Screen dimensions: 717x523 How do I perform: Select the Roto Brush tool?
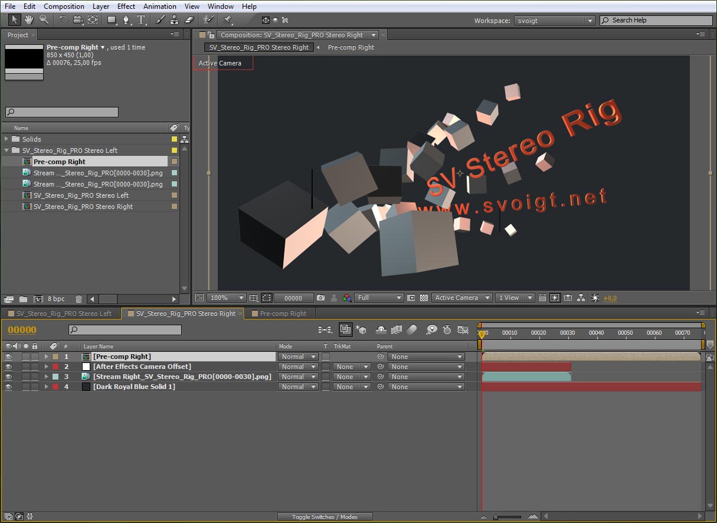click(x=208, y=20)
